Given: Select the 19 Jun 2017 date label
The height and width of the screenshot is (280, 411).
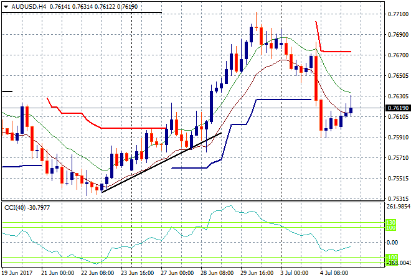Looking at the screenshot, I should click(17, 273).
